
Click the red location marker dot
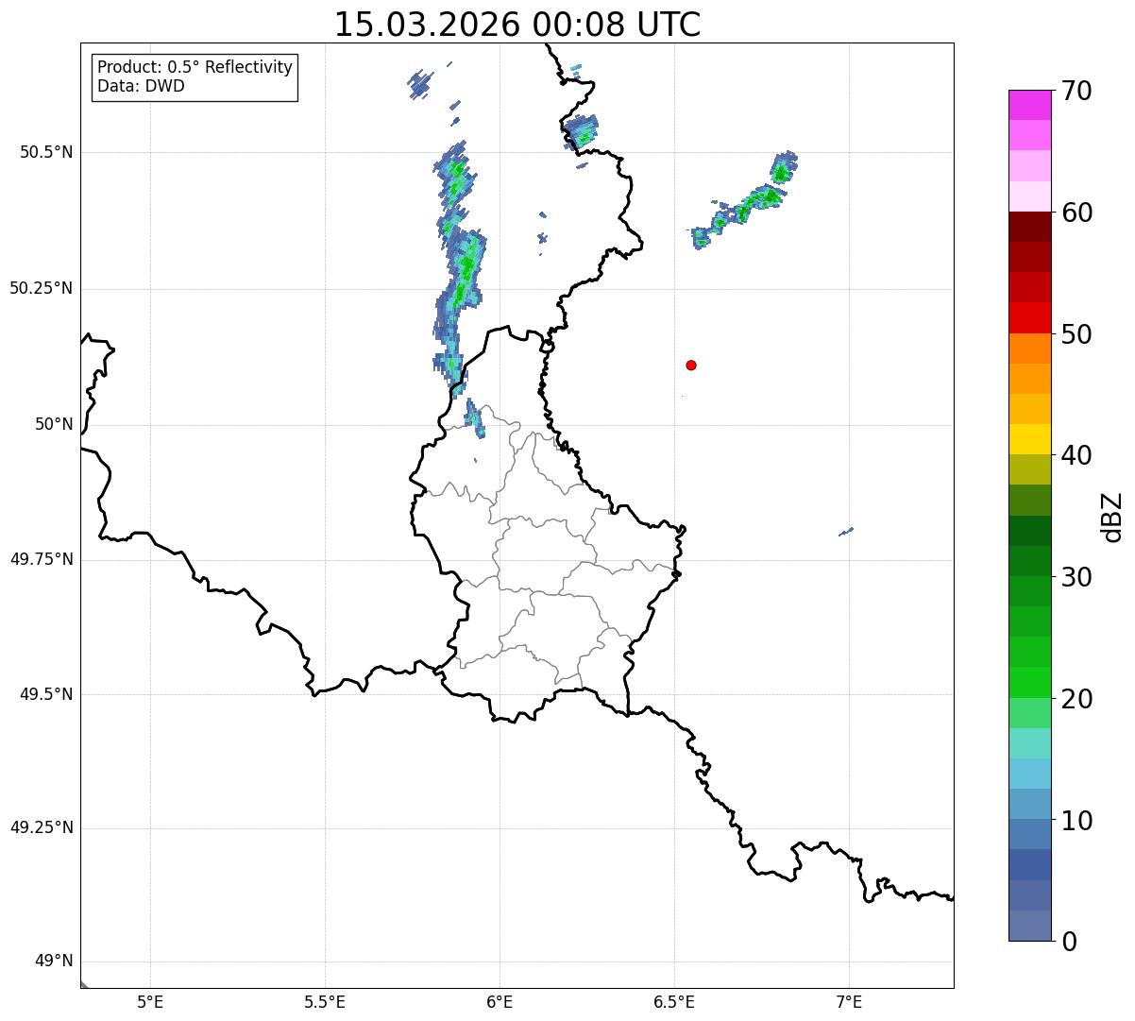(691, 365)
